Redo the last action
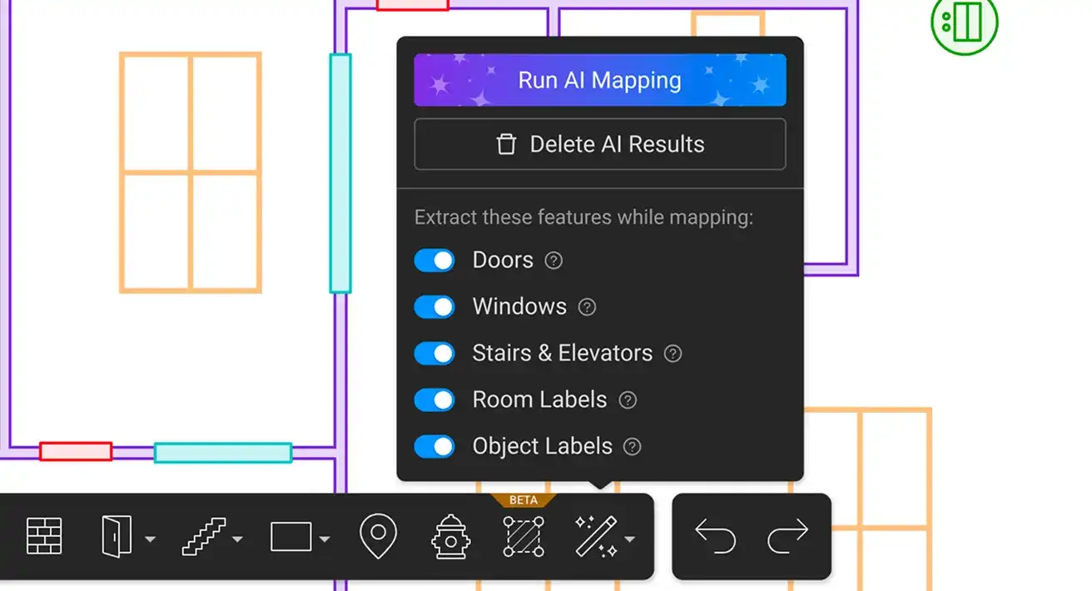The width and height of the screenshot is (1092, 591). coord(787,537)
